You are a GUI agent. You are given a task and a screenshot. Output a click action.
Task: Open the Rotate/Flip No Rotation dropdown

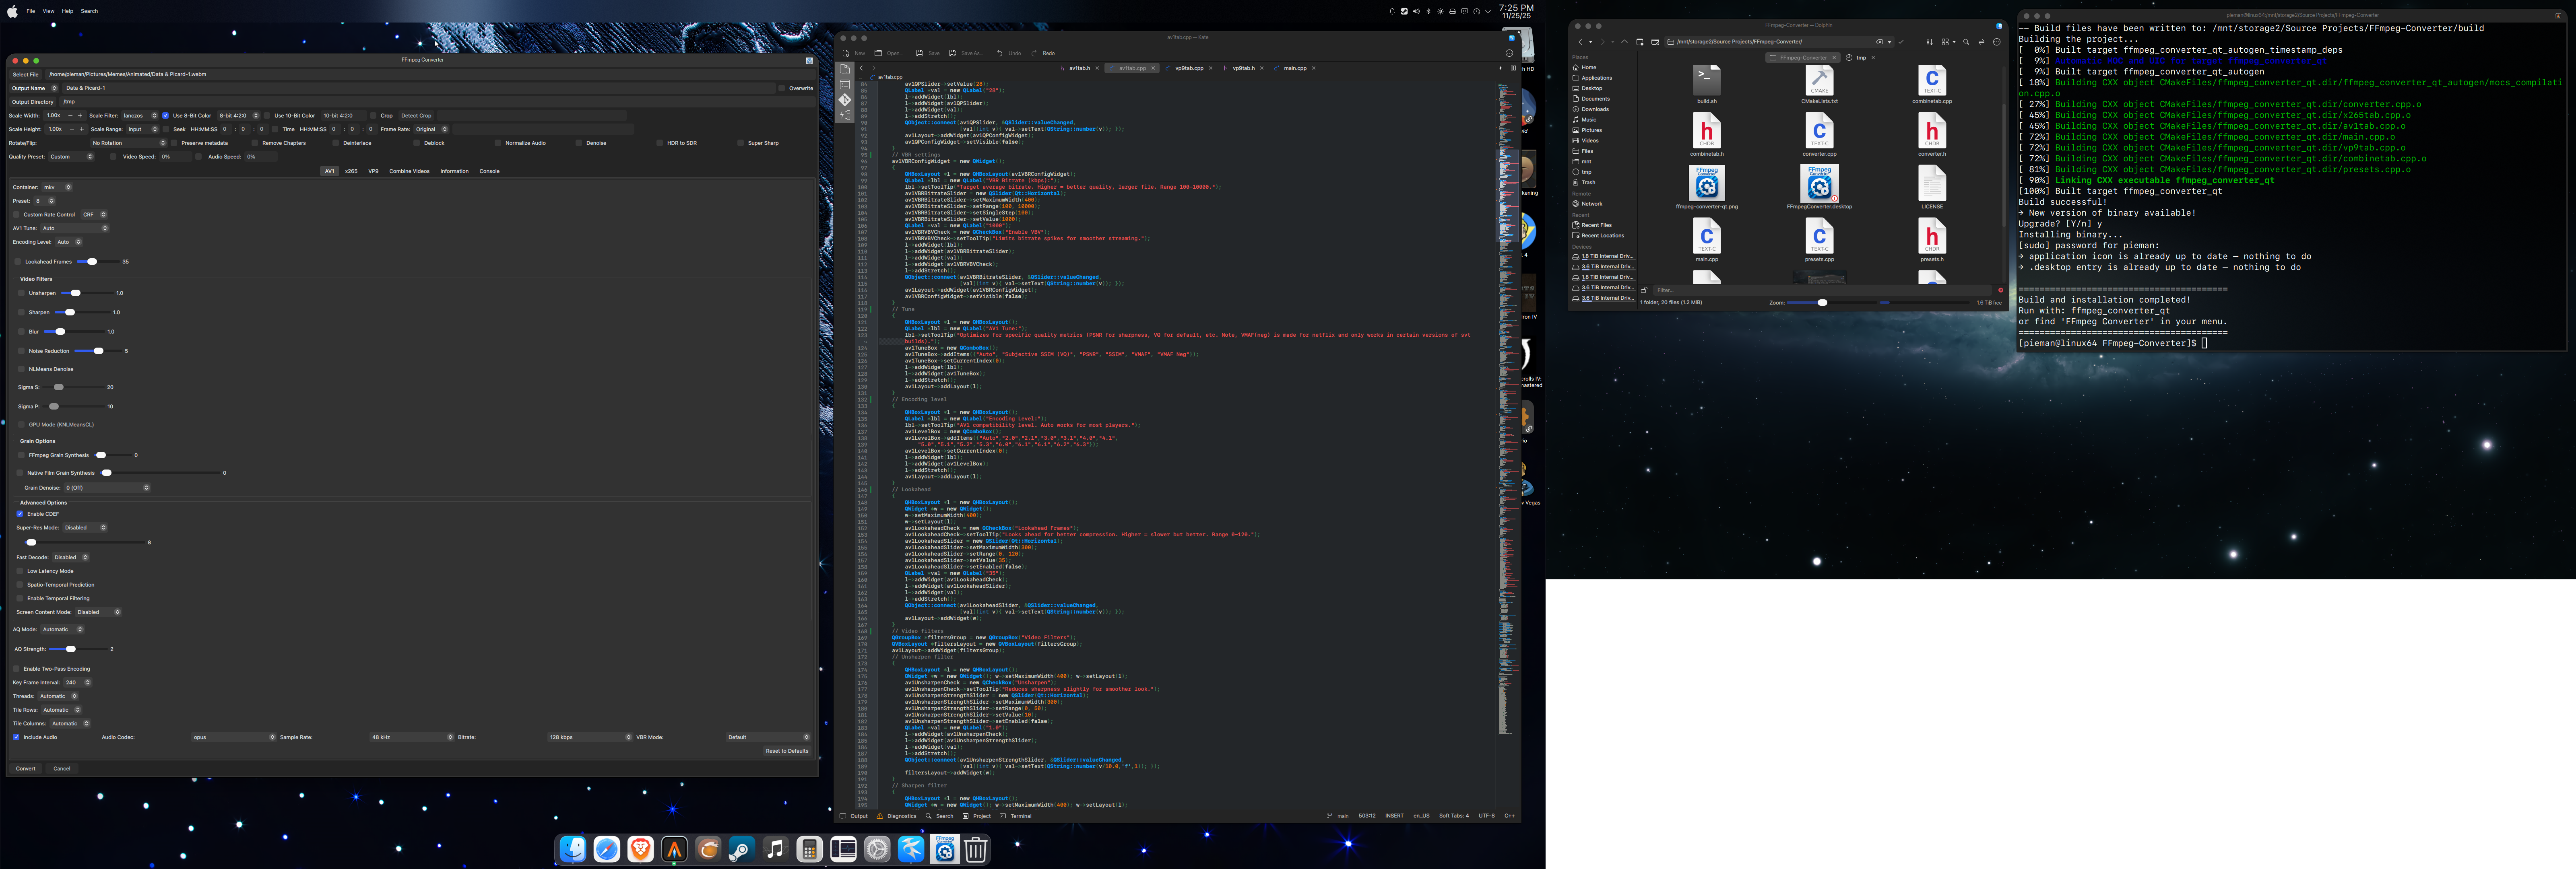pos(127,143)
